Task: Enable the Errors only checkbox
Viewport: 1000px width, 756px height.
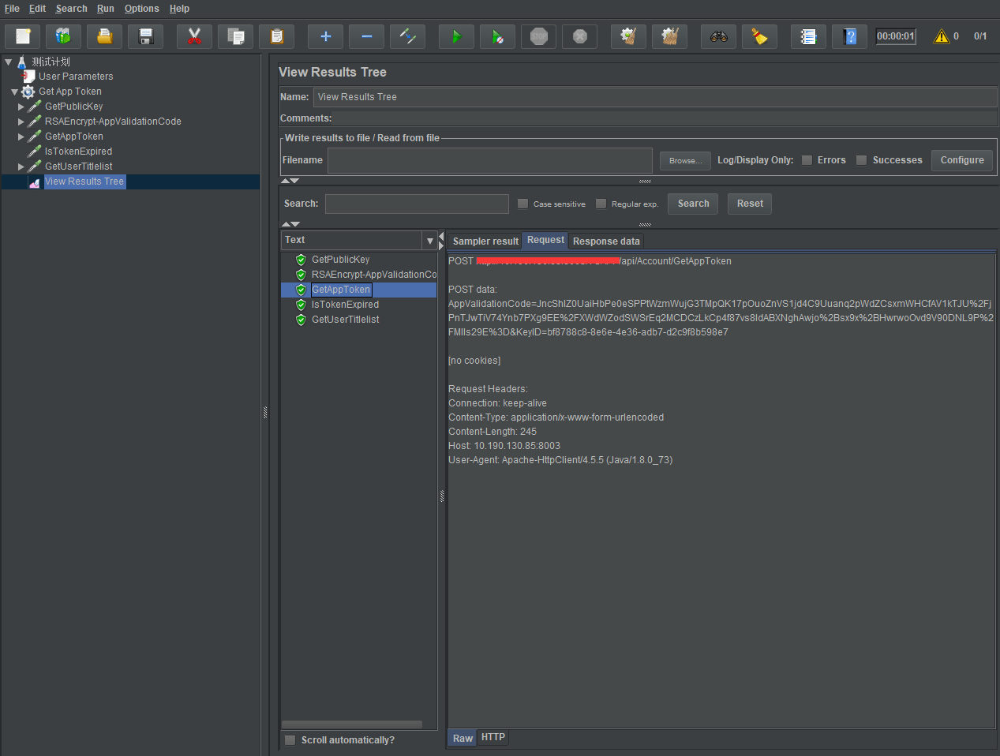Action: click(807, 160)
